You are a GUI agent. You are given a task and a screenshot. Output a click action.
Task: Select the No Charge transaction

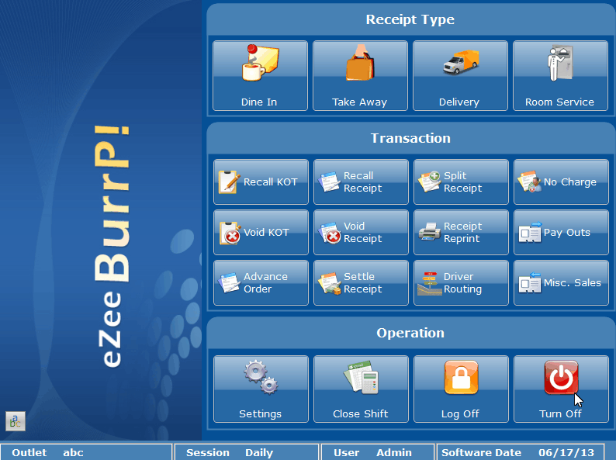pos(560,182)
